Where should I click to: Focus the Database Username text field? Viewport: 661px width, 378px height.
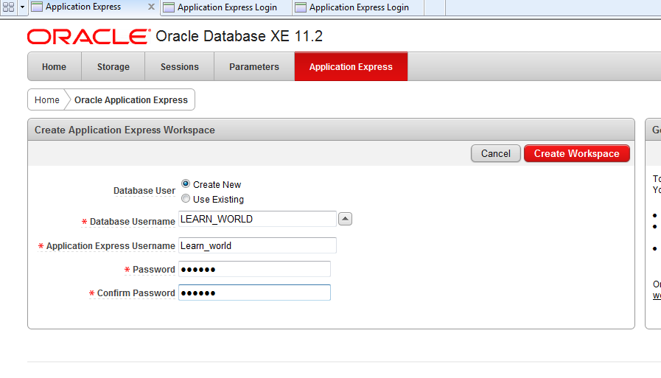257,219
